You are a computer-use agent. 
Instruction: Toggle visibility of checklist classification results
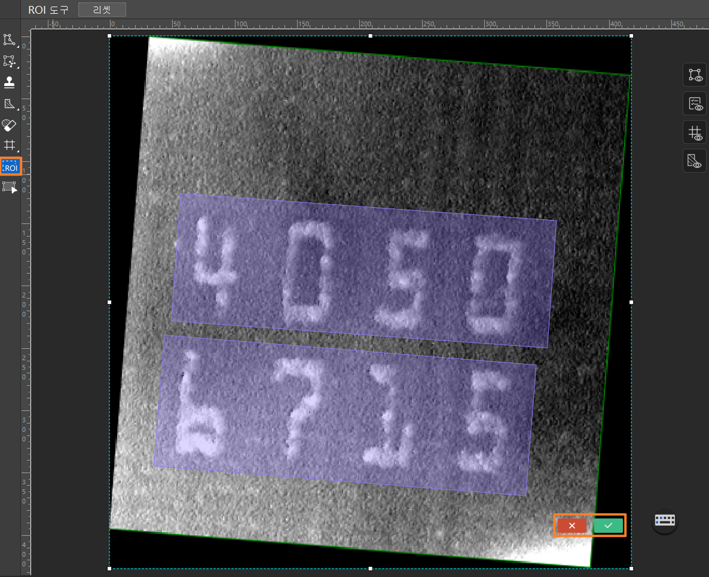[x=695, y=104]
